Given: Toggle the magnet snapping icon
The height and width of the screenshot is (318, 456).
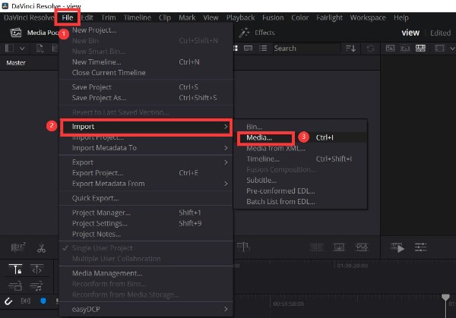Looking at the screenshot, I should click(8, 301).
